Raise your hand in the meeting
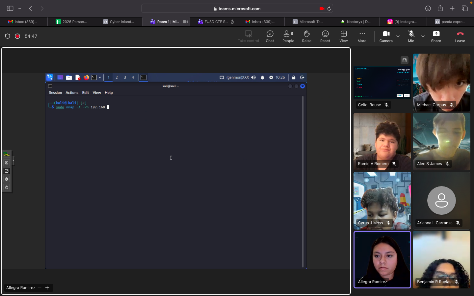The width and height of the screenshot is (474, 296). pyautogui.click(x=306, y=36)
